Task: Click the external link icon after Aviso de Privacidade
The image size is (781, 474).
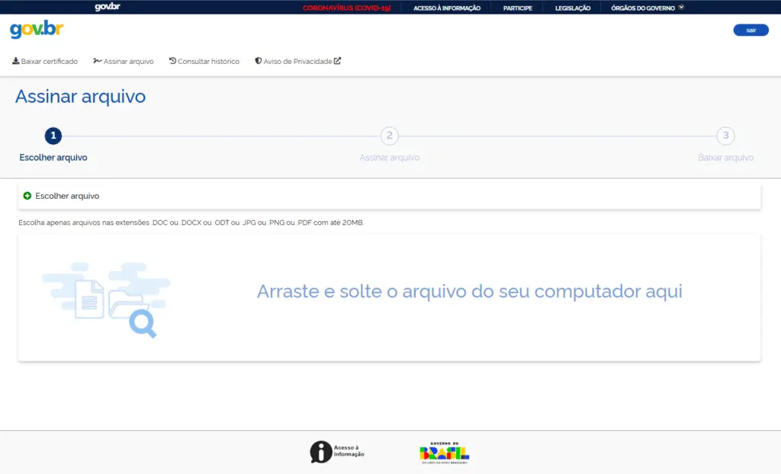Action: coord(336,59)
